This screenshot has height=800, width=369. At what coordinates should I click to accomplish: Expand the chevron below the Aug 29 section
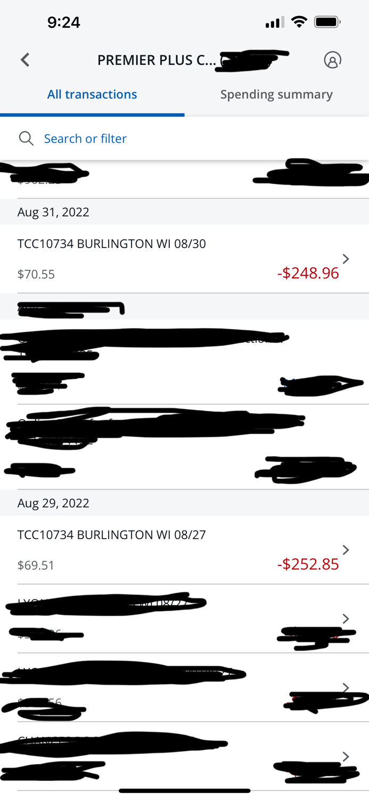click(x=346, y=618)
